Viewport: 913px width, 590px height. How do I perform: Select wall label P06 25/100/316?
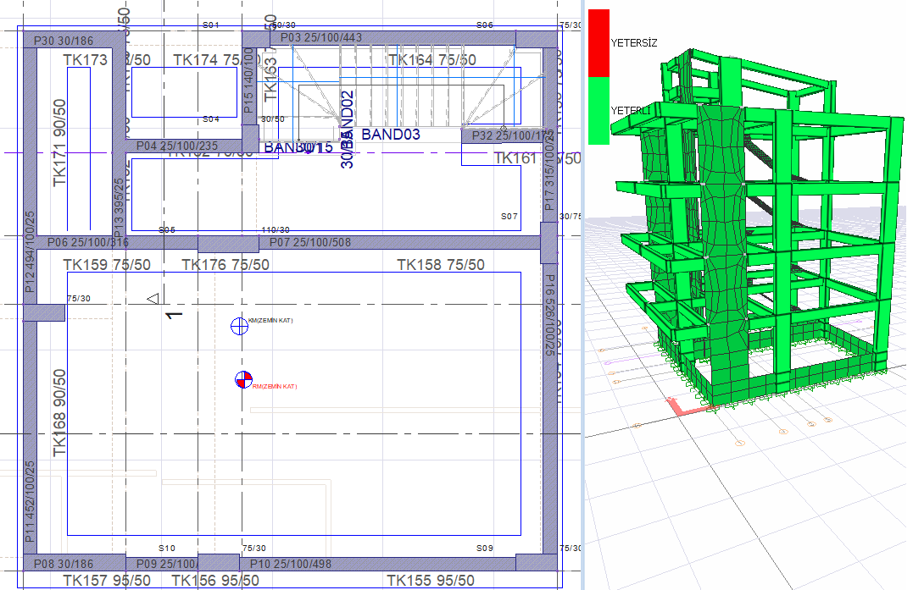[88, 242]
